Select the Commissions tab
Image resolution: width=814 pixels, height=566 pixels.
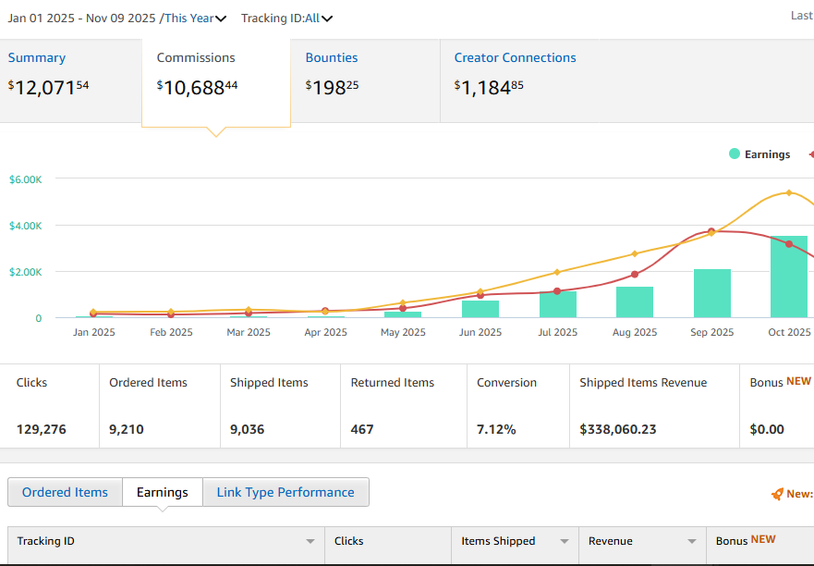216,82
